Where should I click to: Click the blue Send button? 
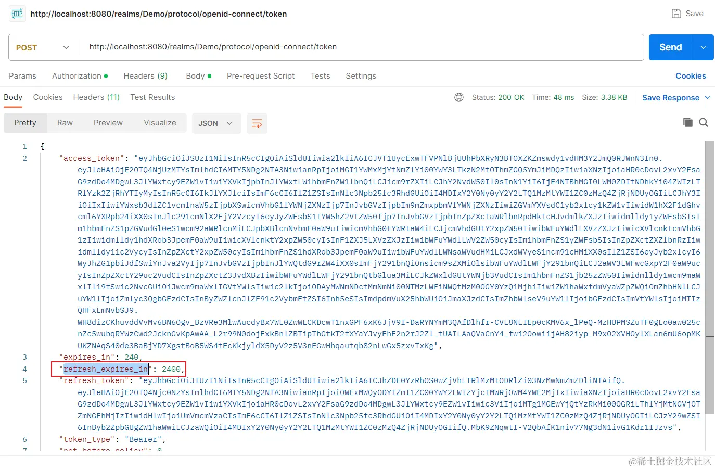671,47
